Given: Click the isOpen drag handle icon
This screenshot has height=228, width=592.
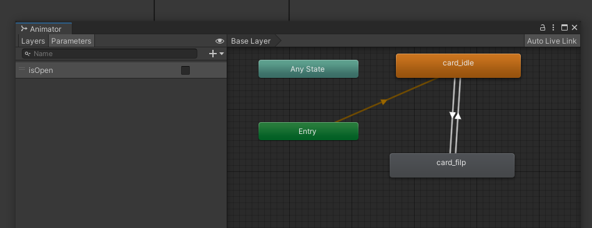Looking at the screenshot, I should [x=22, y=69].
